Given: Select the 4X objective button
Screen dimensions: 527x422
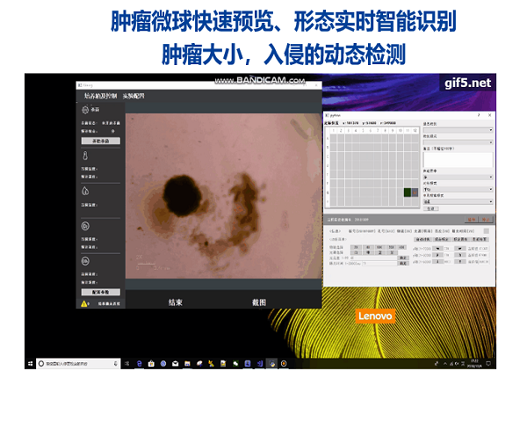Looking at the screenshot, I should 368,247.
